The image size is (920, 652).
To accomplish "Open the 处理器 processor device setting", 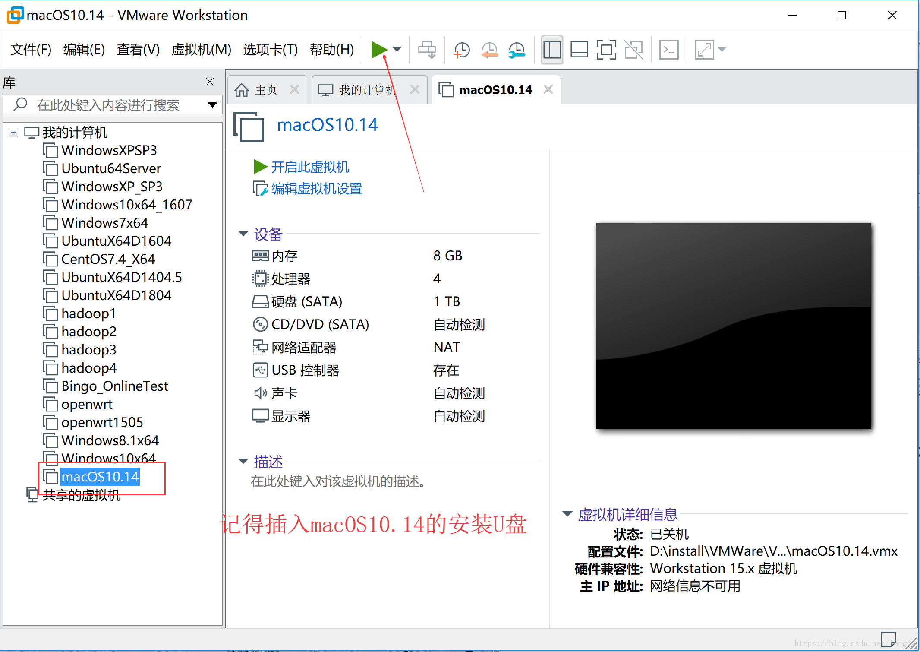I will point(281,279).
